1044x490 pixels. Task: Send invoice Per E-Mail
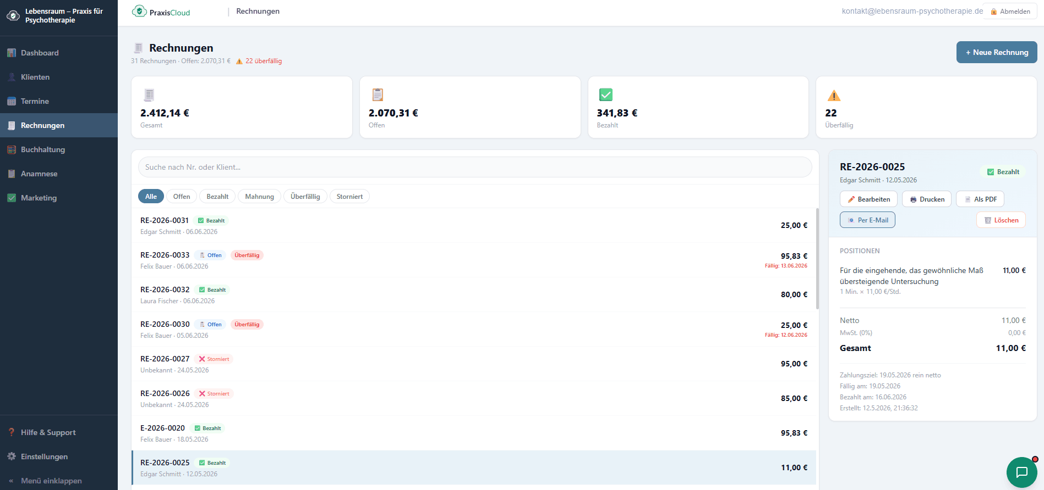867,220
